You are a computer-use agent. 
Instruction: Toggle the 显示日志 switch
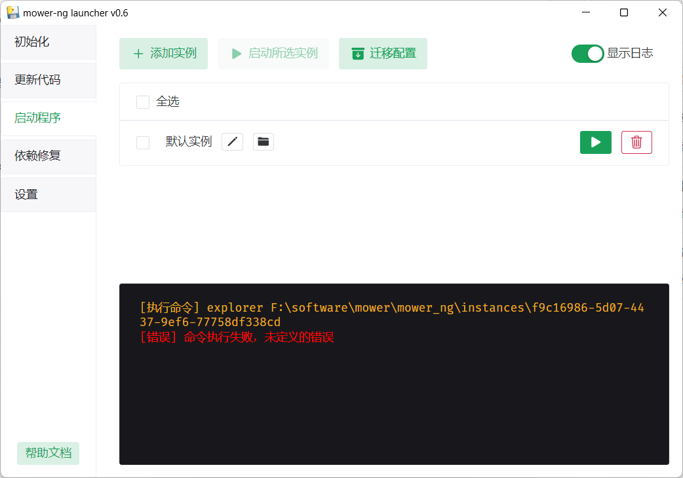587,54
